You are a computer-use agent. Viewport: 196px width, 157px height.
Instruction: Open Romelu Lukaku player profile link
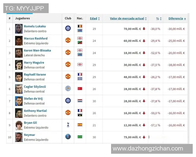[35, 26]
